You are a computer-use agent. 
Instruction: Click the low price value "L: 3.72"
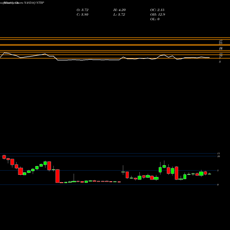[119, 15]
